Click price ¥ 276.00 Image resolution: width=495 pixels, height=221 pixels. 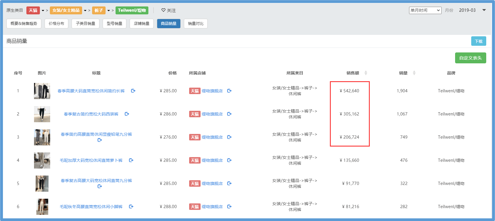click(168, 137)
